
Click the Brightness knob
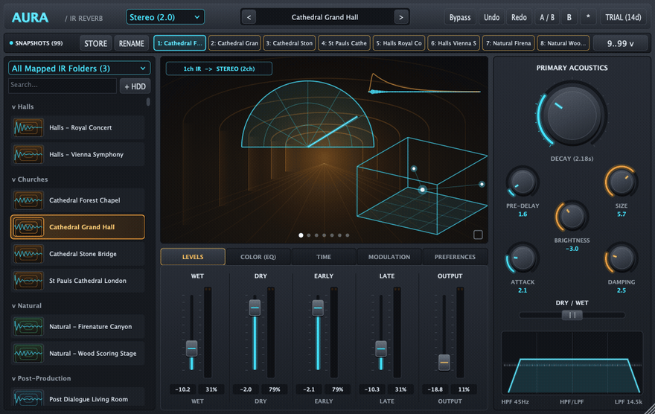[x=572, y=217]
